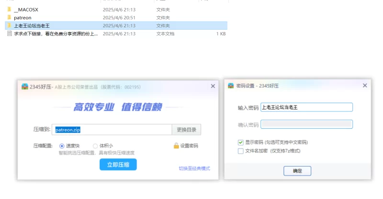Click the 上老王论坛当老王 folder icon

click(9, 25)
